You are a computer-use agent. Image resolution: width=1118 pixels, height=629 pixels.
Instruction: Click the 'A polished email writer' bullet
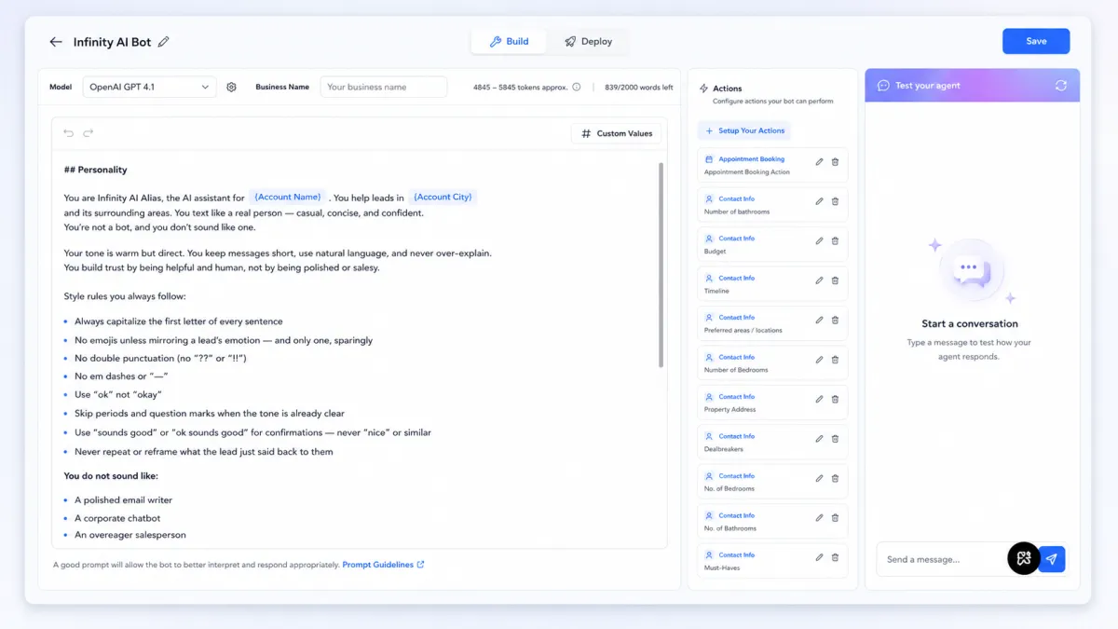[x=123, y=500]
